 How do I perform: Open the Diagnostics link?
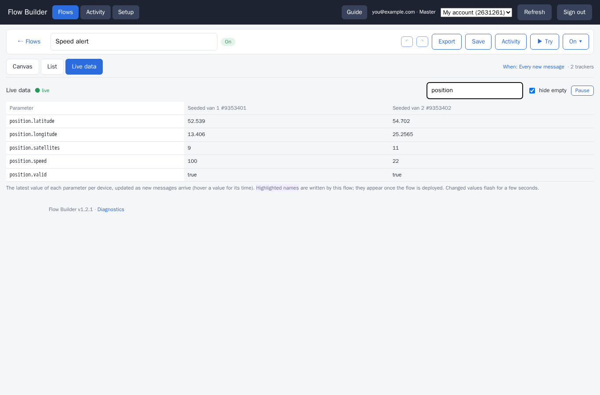point(111,209)
